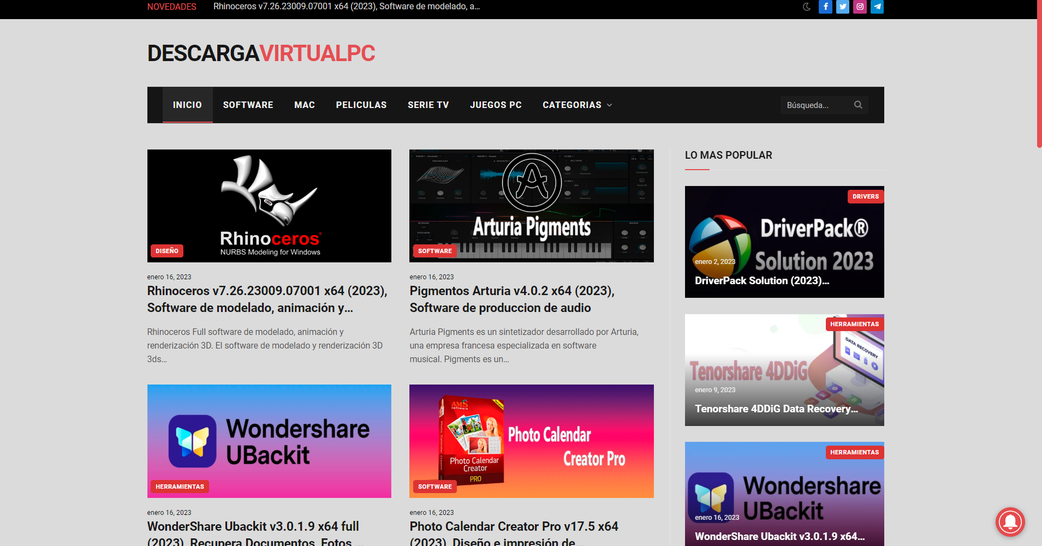Open the Photo Calendar Creator Pro thumbnail

click(x=532, y=441)
